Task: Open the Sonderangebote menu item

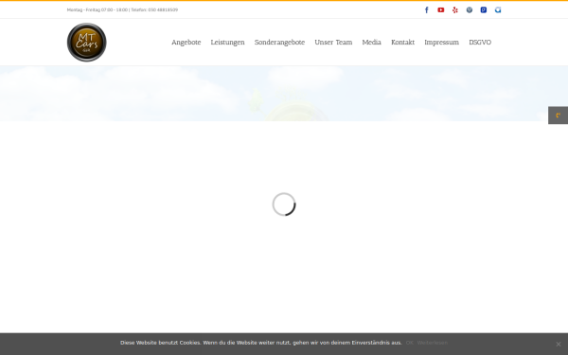Action: coord(279,43)
